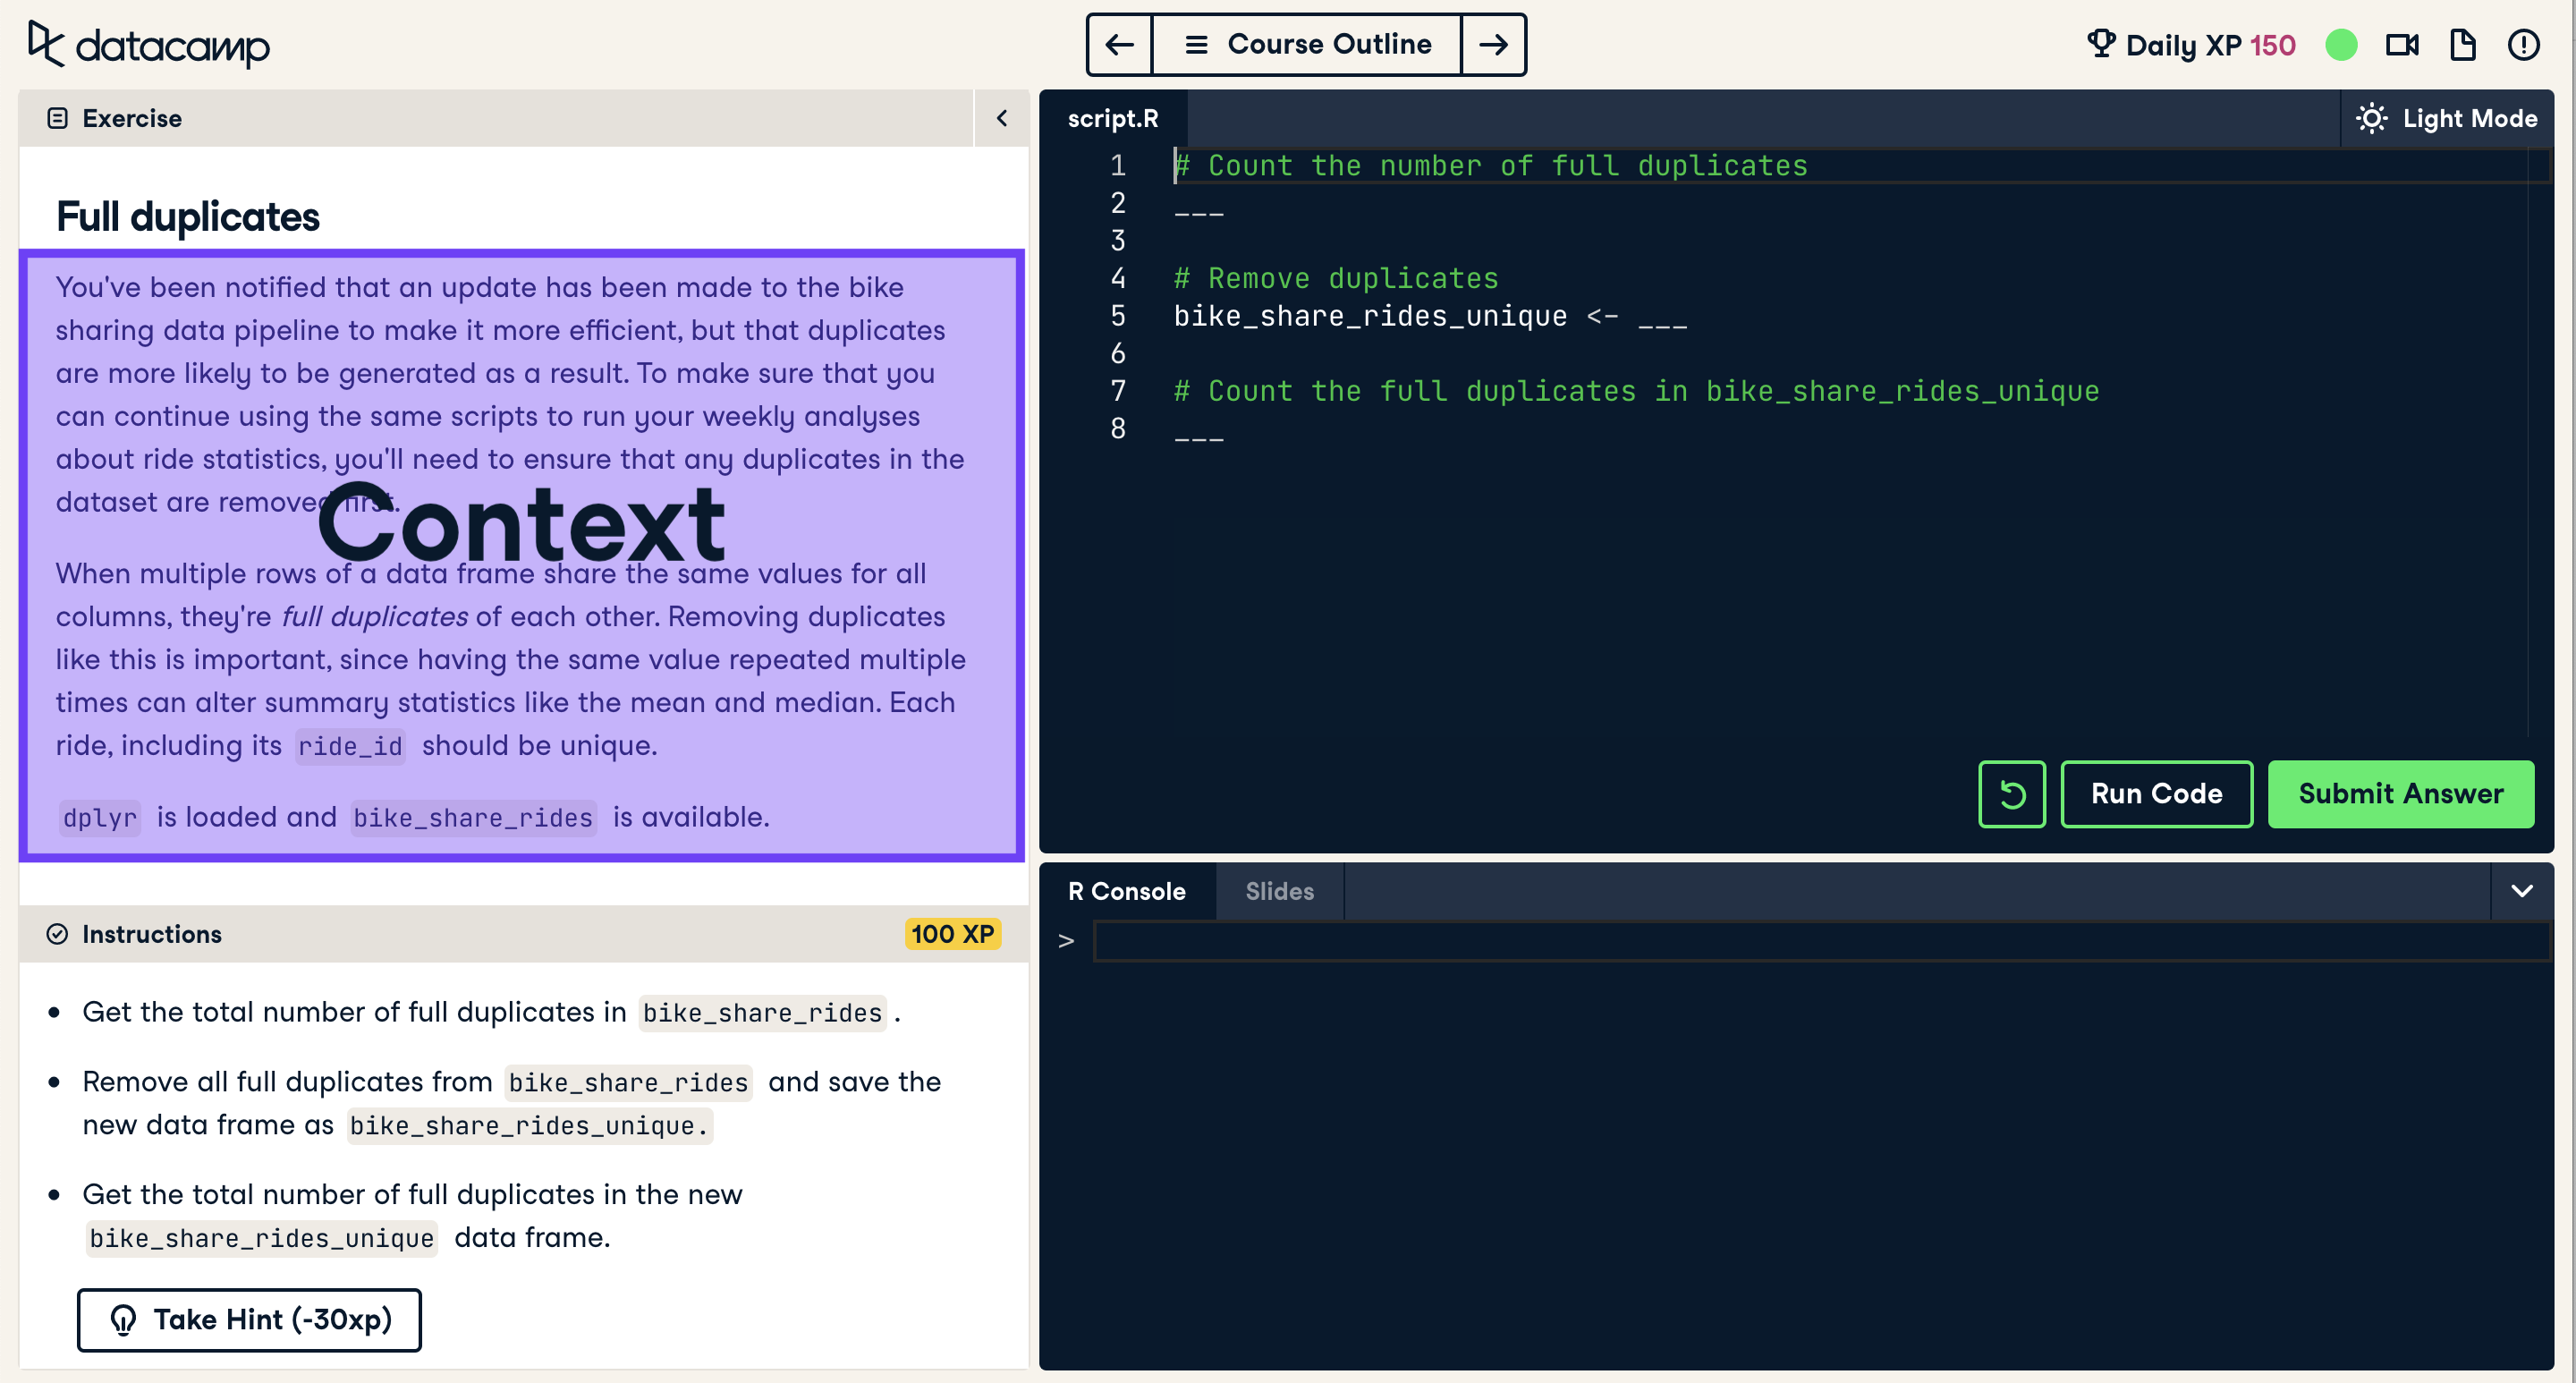Click the report issue exclamation icon
The height and width of the screenshot is (1383, 2576).
(x=2523, y=45)
